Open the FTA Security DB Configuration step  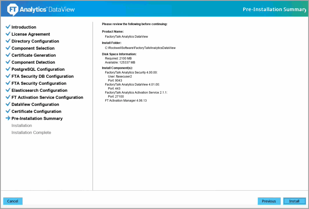[x=42, y=76]
